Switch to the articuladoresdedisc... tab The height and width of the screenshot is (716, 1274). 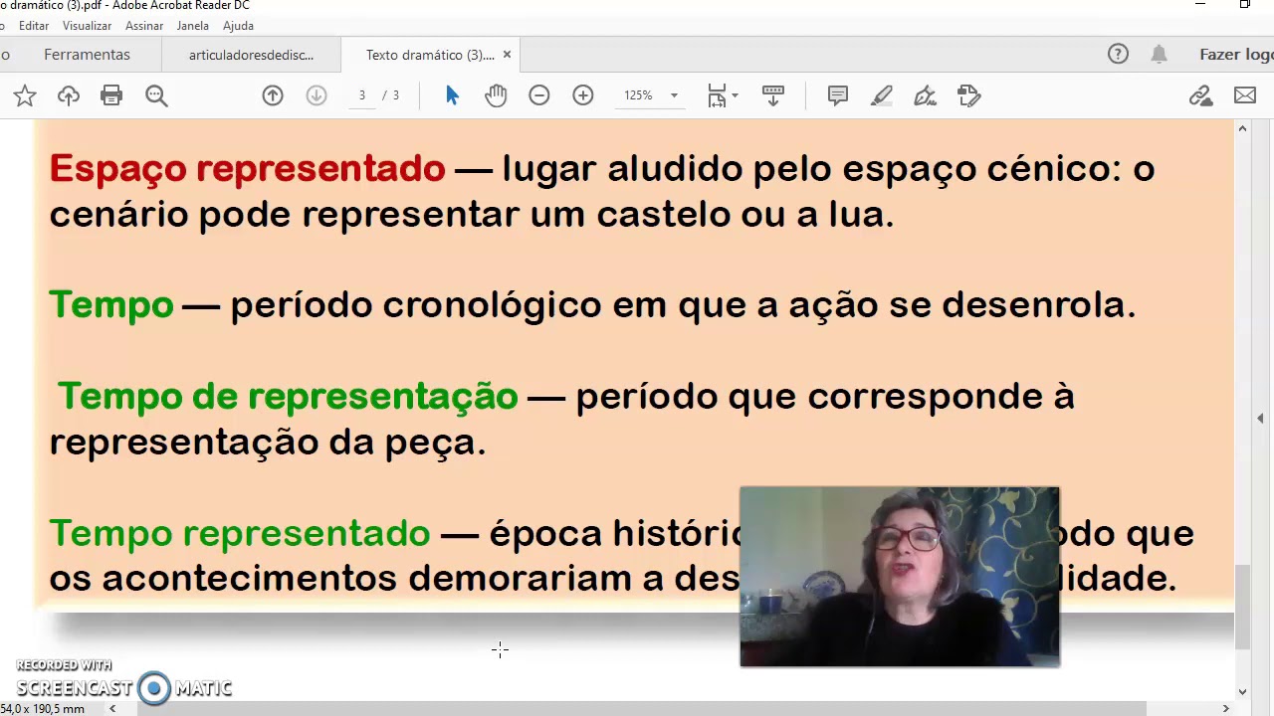click(x=251, y=55)
